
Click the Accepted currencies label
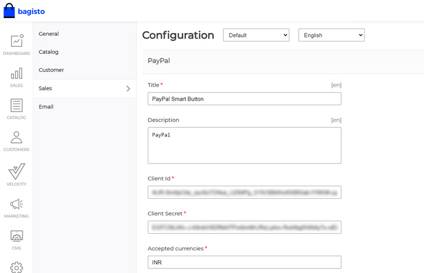[176, 249]
